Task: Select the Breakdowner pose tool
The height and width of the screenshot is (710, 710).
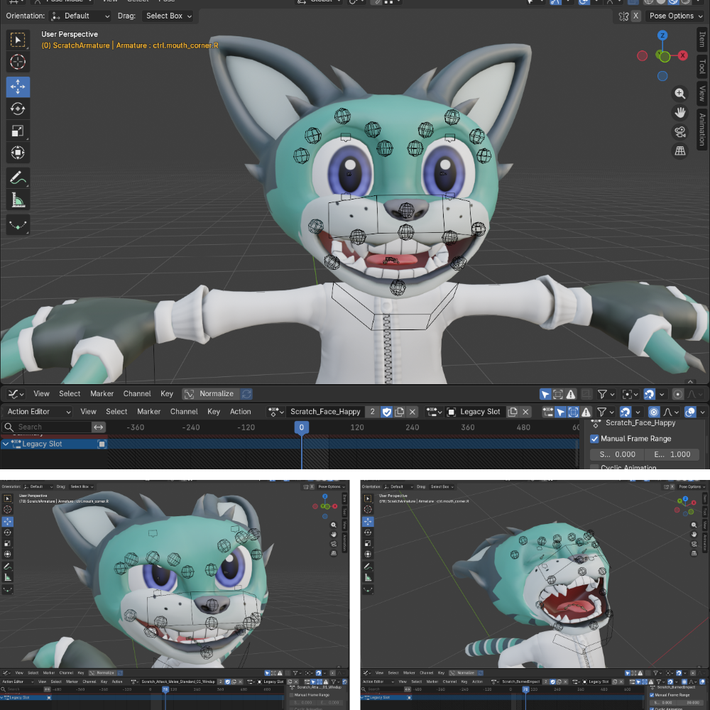Action: (x=18, y=224)
